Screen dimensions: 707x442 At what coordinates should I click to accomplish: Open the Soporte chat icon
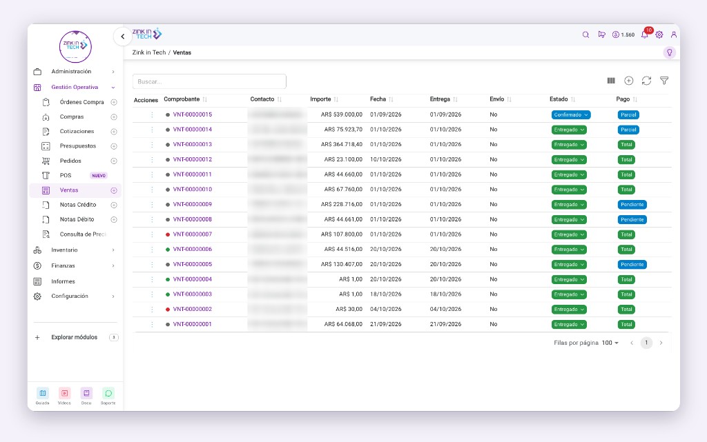pos(108,393)
